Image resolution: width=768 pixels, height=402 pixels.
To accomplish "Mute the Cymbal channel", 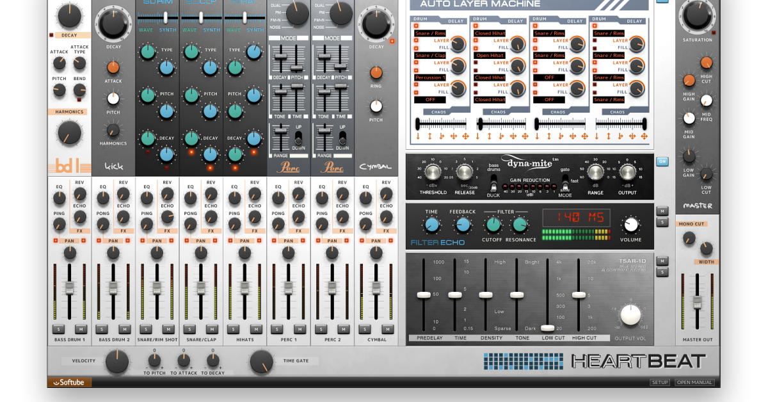I will (387, 329).
